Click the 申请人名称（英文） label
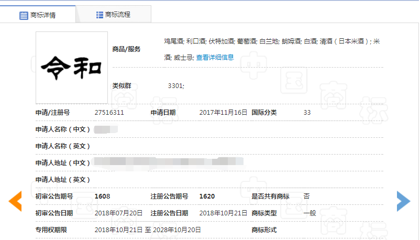420x240 pixels. click(x=63, y=146)
